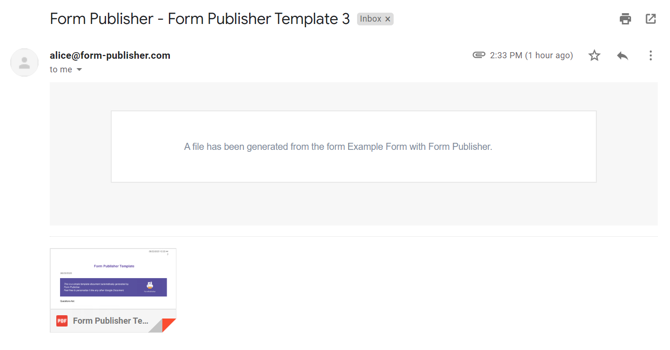Image resolution: width=670 pixels, height=350 pixels.
Task: Click the purple banner inside attachment preview
Action: 113,287
